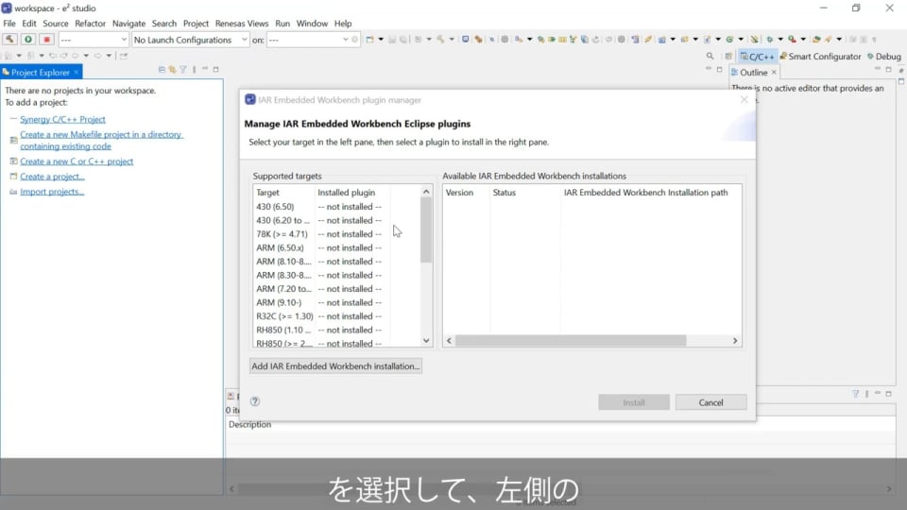Click the green Run launch button

[27, 40]
